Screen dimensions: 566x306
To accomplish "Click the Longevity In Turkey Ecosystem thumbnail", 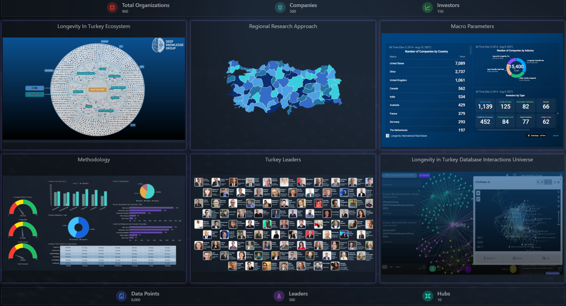I will [x=94, y=89].
